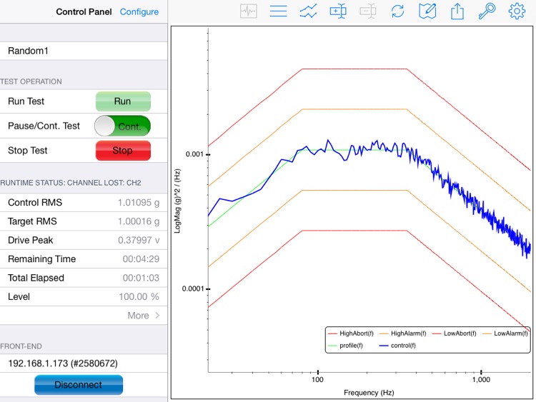Screen dimensions: 536x402
Task: Tap the share export icon
Action: pos(457,11)
